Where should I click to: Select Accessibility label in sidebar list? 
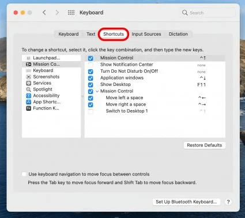click(46, 96)
